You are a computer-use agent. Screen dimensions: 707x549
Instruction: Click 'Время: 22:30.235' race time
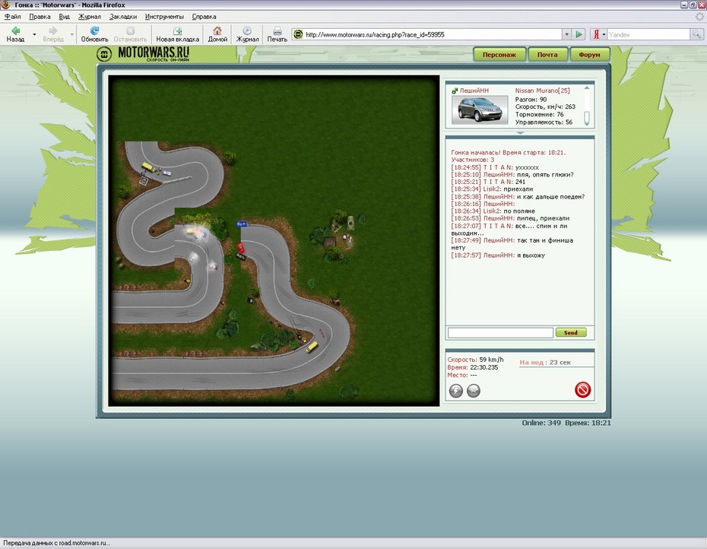[x=473, y=367]
